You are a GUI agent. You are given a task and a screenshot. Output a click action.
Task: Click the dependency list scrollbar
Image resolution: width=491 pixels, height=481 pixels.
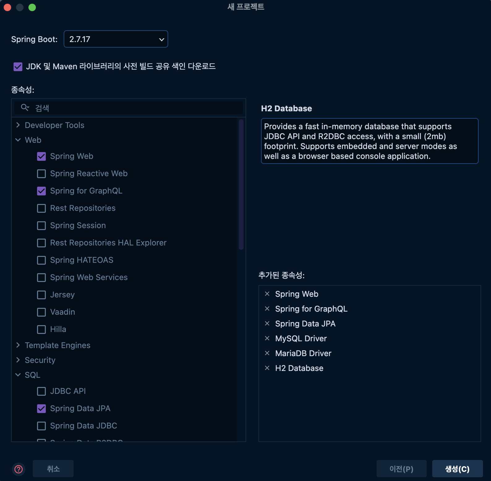pyautogui.click(x=241, y=185)
